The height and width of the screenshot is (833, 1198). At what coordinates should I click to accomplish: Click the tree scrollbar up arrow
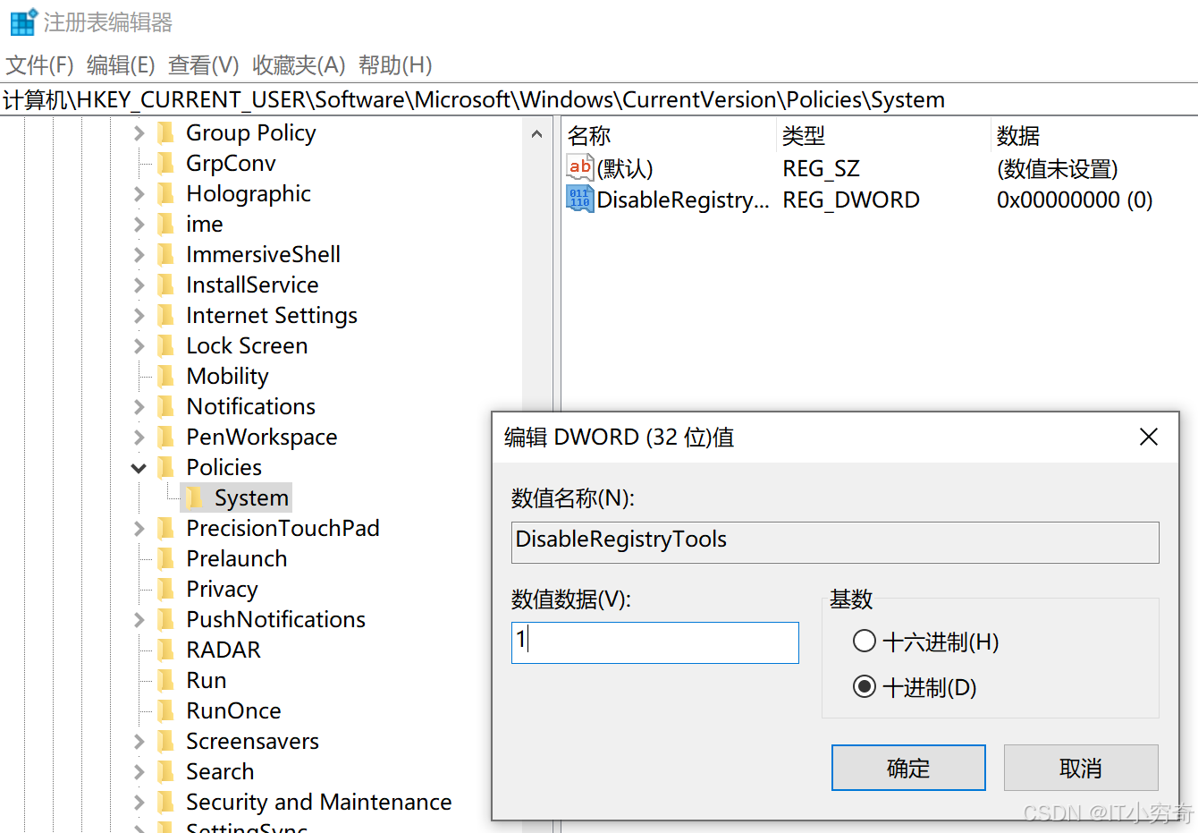coord(536,134)
